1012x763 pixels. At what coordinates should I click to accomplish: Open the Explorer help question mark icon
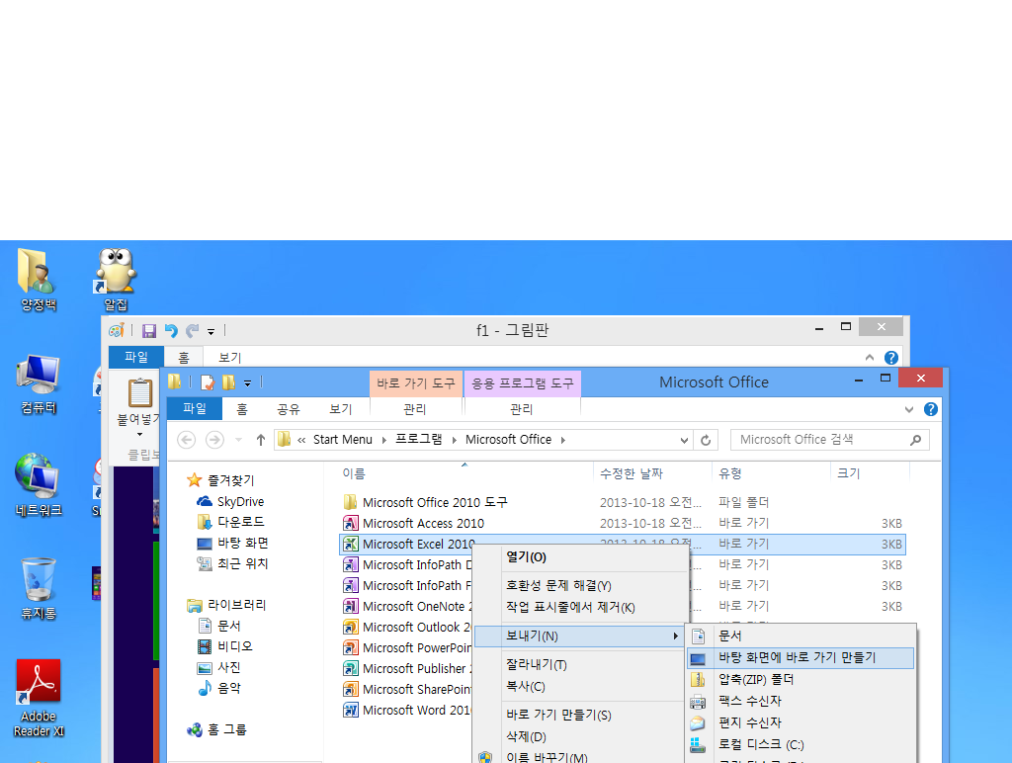[931, 409]
